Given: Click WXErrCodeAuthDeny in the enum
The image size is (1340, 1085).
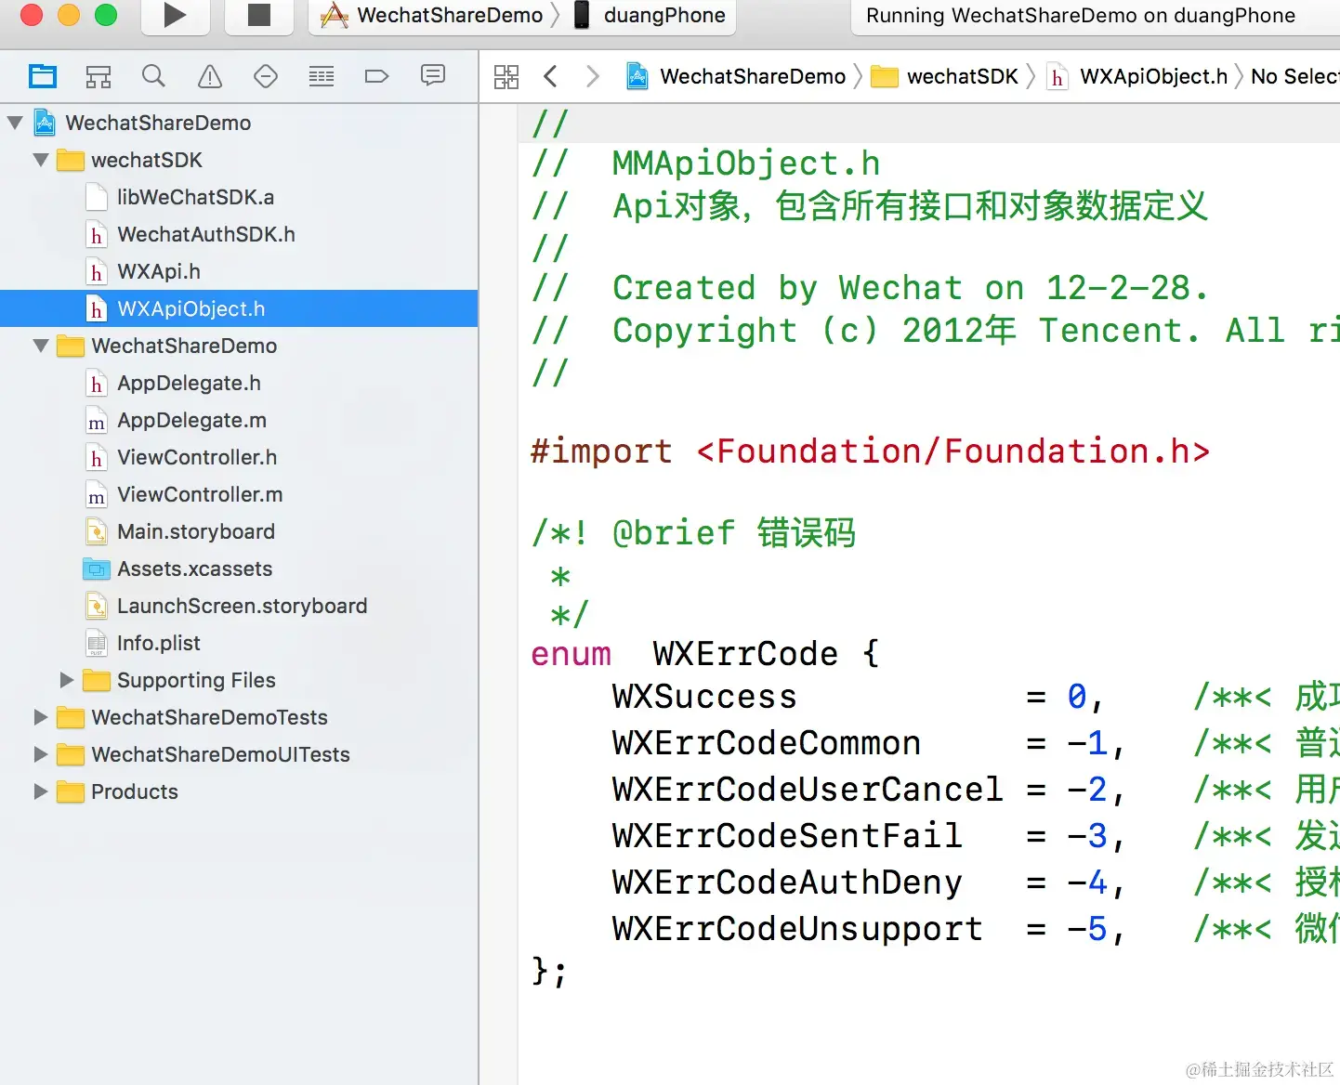Looking at the screenshot, I should click(x=786, y=882).
